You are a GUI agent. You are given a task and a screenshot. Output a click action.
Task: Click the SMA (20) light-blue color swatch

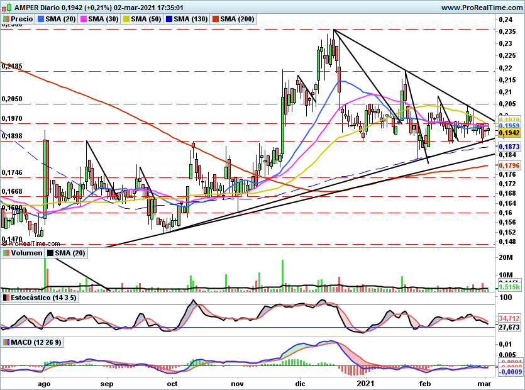[x=40, y=19]
